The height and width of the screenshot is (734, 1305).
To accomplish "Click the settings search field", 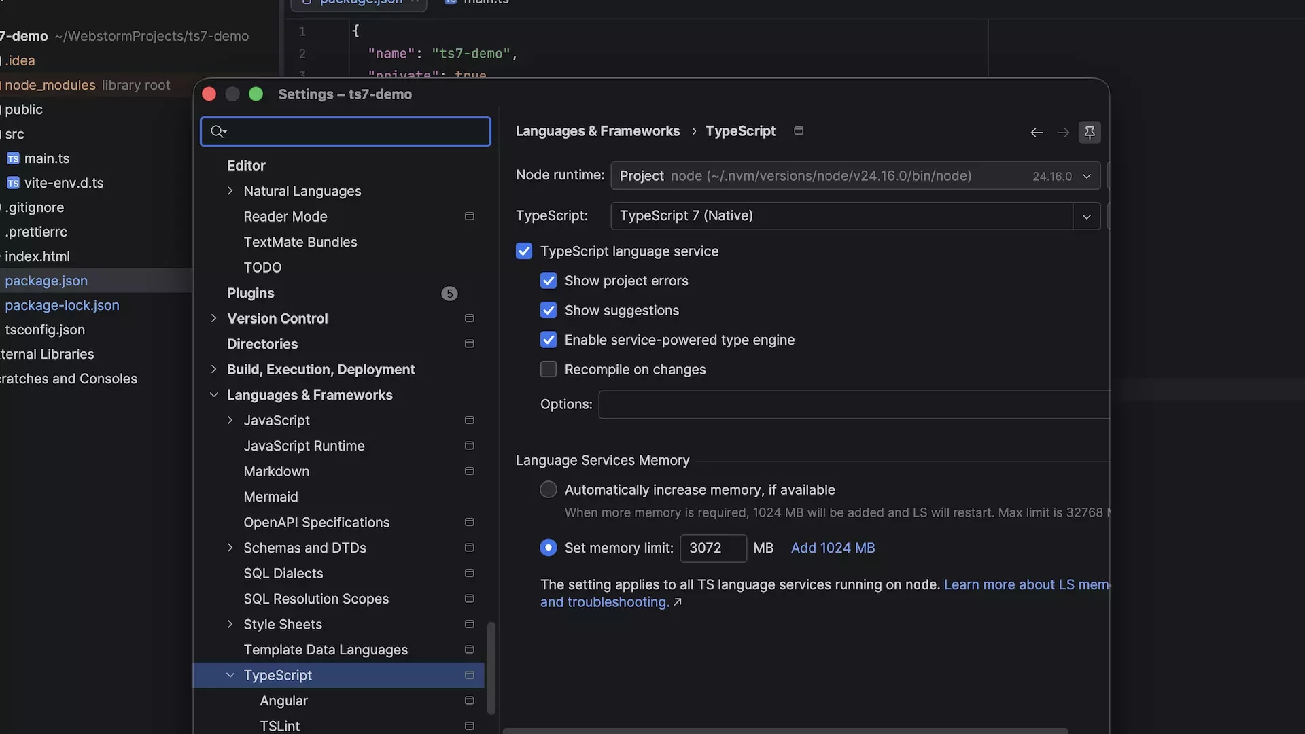I will coord(345,131).
